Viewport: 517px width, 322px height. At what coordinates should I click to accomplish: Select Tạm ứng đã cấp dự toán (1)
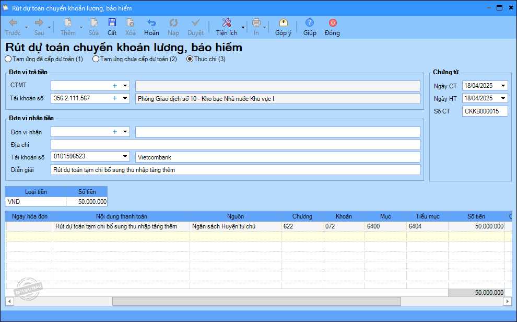[x=44, y=60]
